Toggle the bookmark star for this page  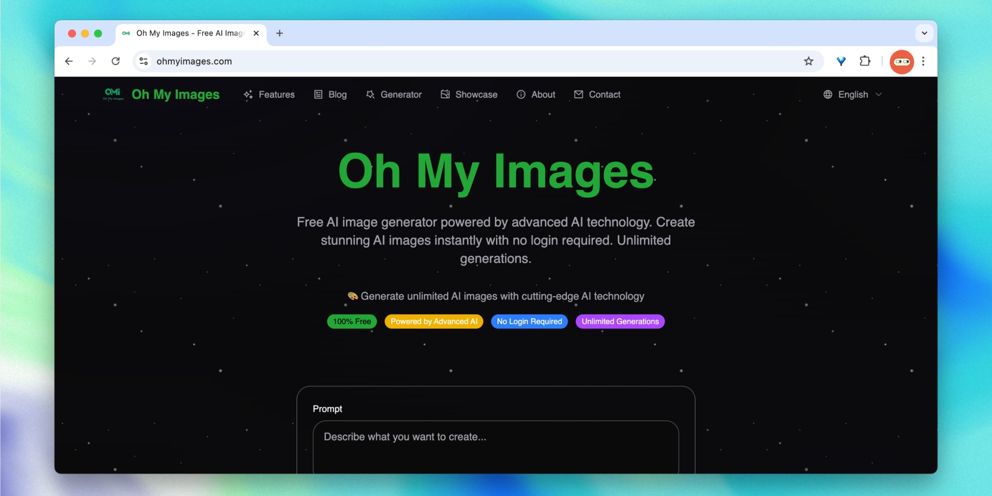[x=808, y=61]
